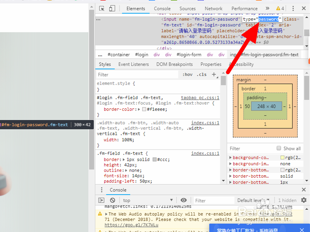Show the console sidebar icon

click(x=101, y=200)
